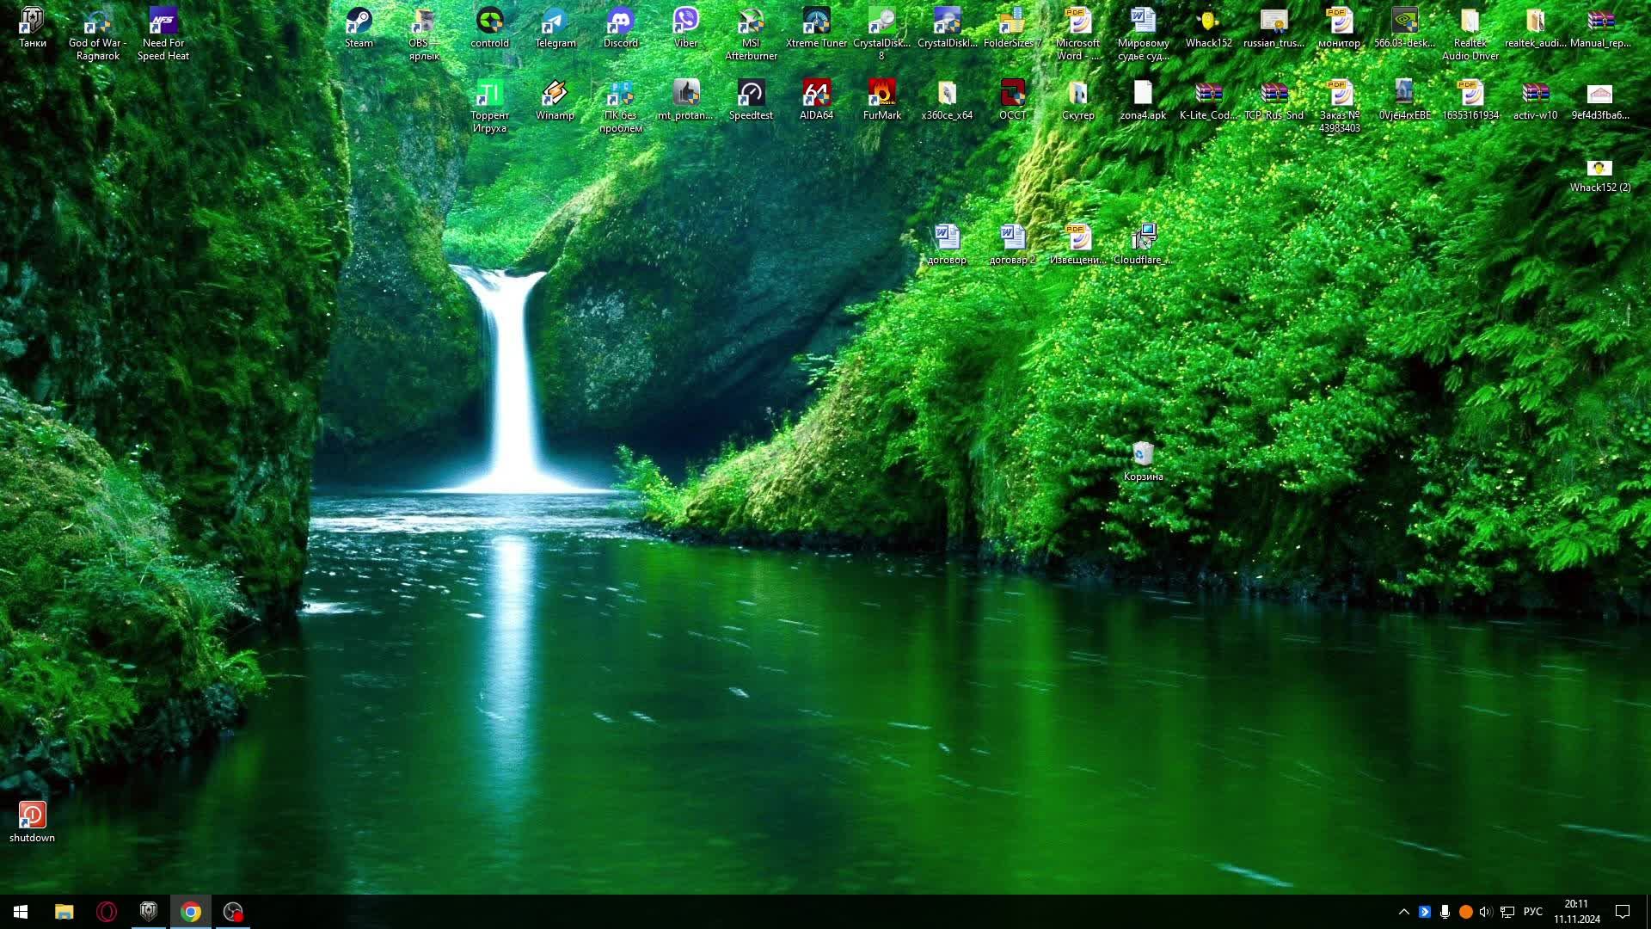Select the AIDA64 desktop icon
The width and height of the screenshot is (1651, 929).
pyautogui.click(x=816, y=95)
